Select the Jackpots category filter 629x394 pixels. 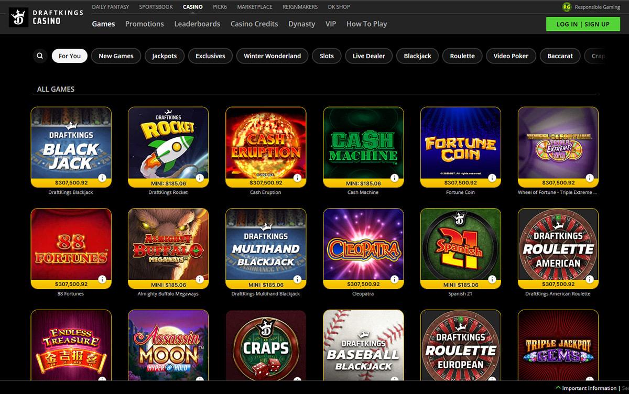pyautogui.click(x=164, y=56)
